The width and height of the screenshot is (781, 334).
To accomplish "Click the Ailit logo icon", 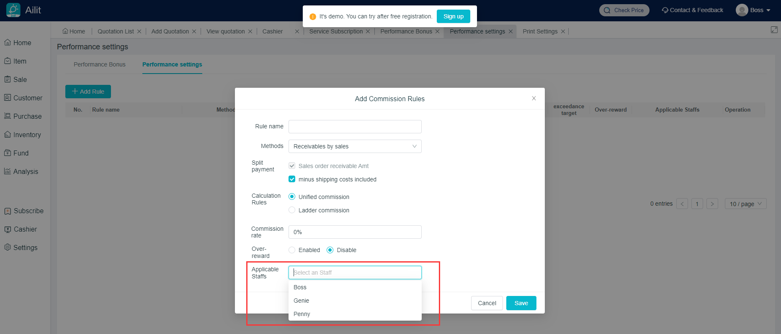I will coord(13,10).
